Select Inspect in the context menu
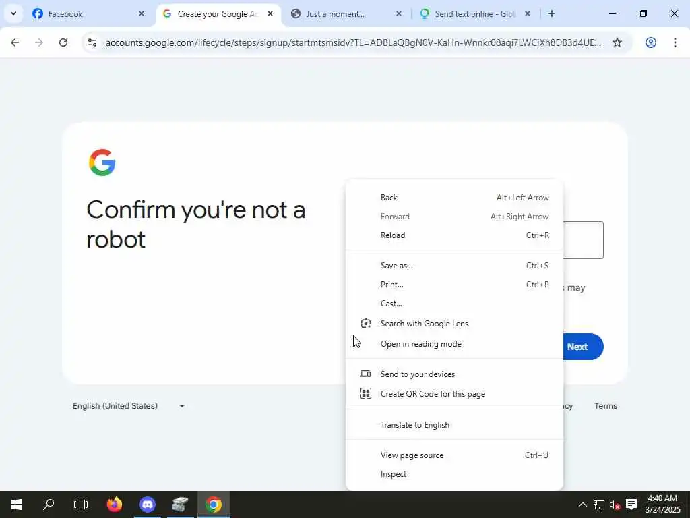Viewport: 690px width, 518px height. [x=454, y=474]
